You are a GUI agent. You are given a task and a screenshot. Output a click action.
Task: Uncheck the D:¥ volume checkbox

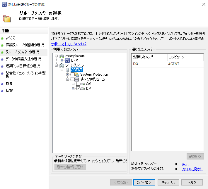(78, 88)
